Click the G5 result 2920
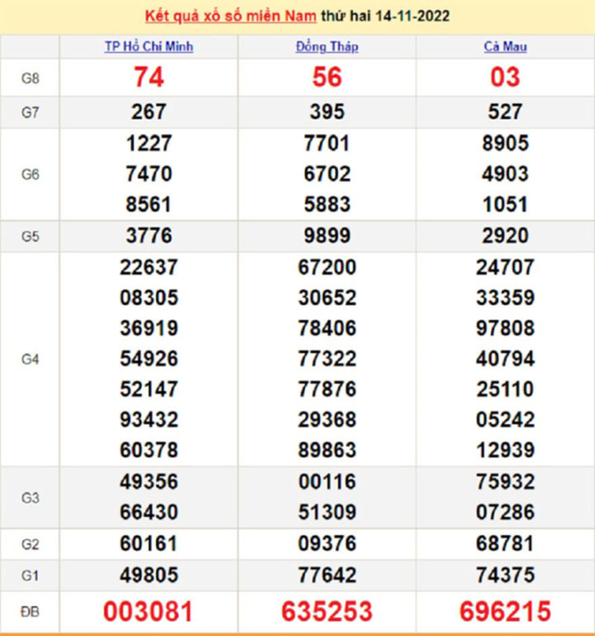The height and width of the screenshot is (636, 595). point(505,237)
